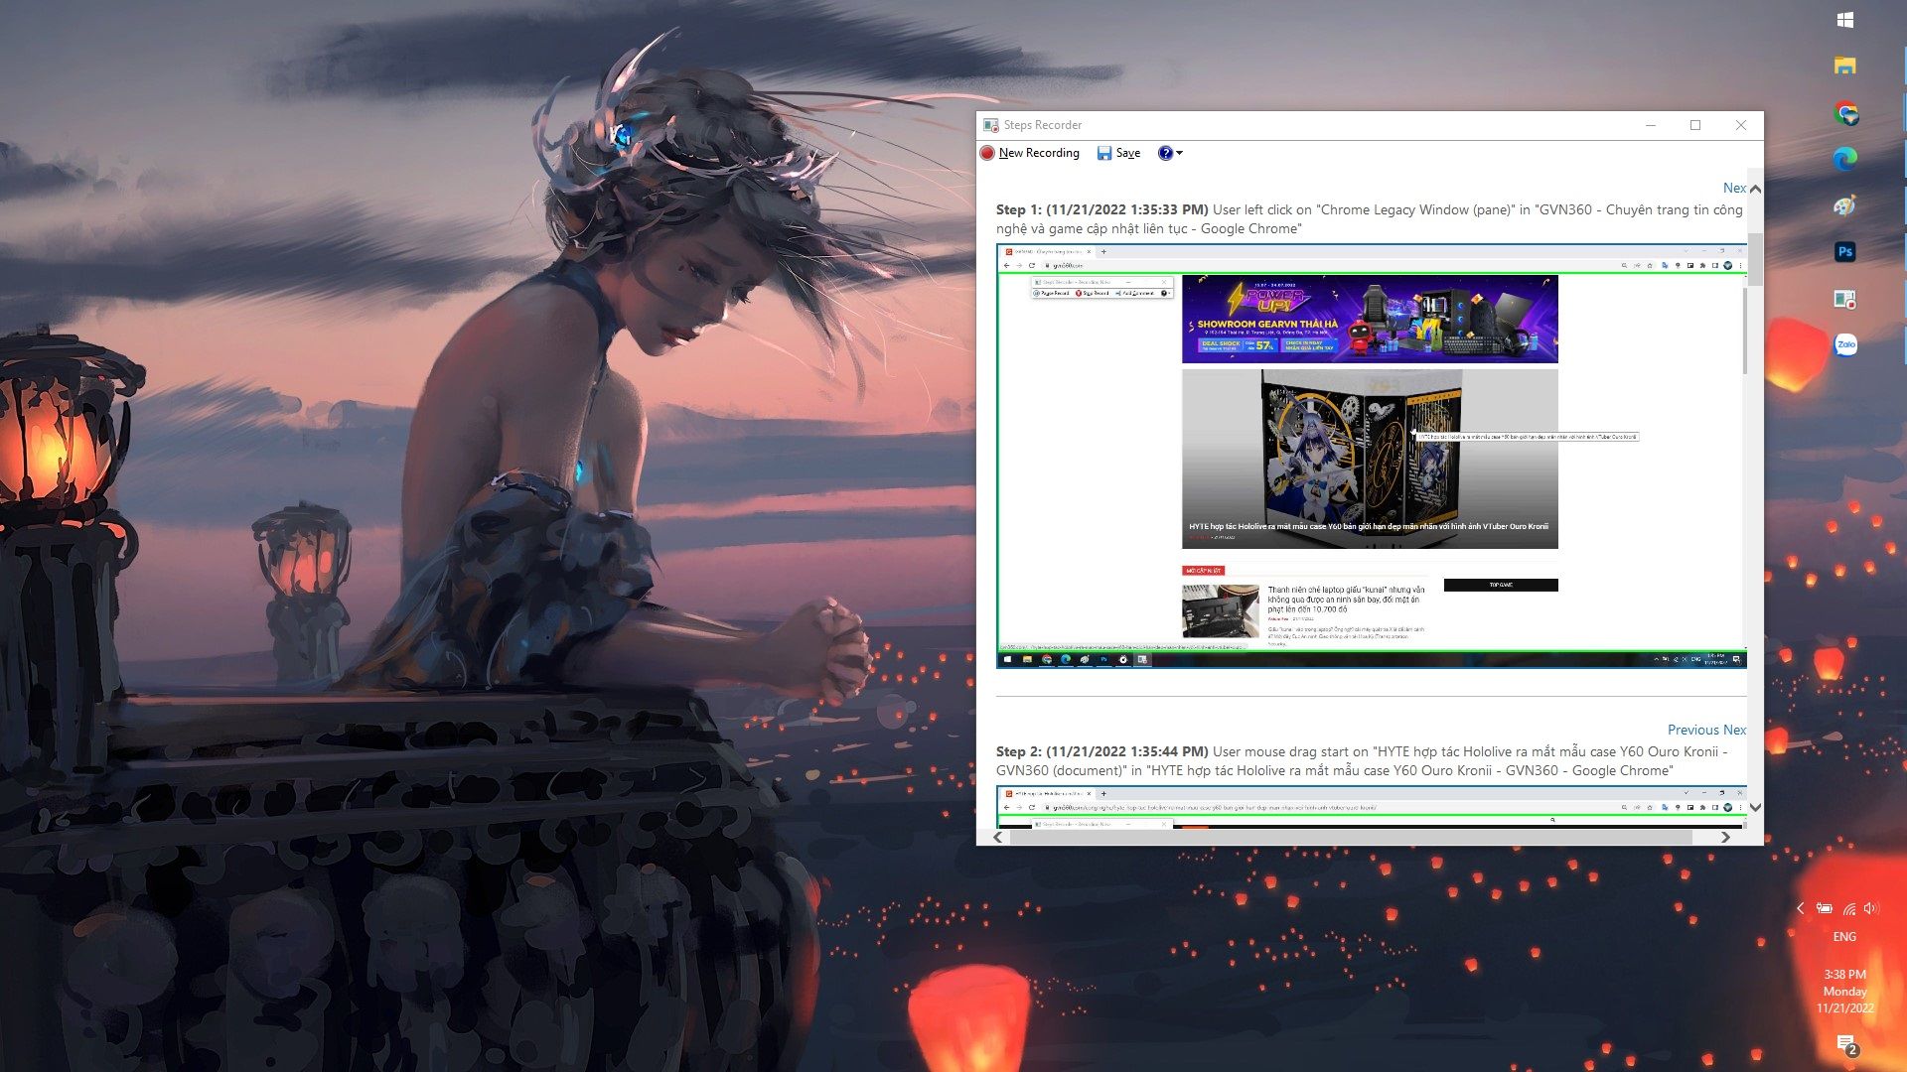This screenshot has height=1072, width=1907.
Task: Expand Step 2 screenshot preview
Action: click(1754, 804)
